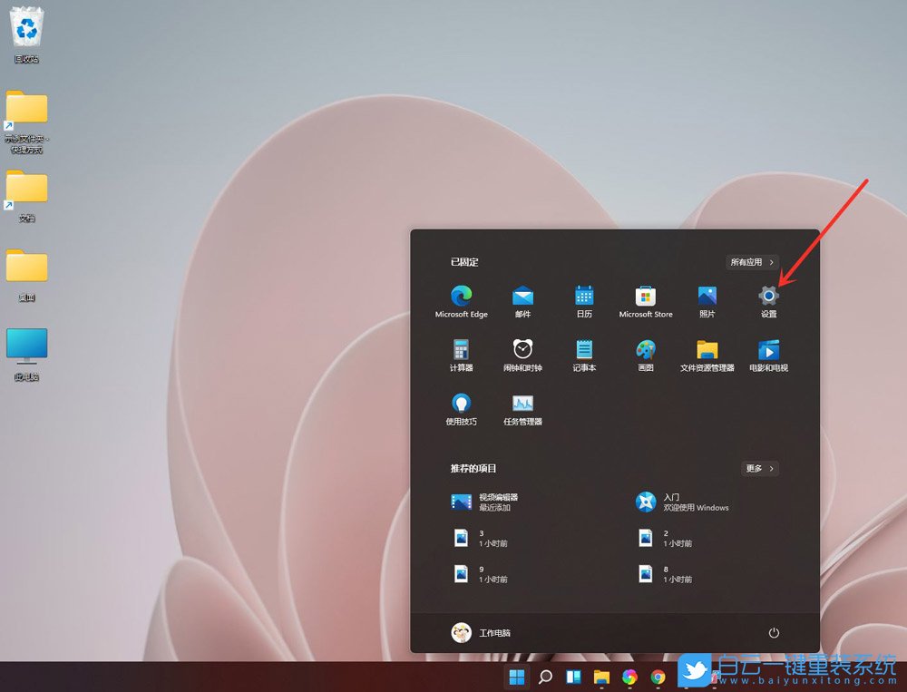
Task: Expand the 所有应用 all apps list
Action: pyautogui.click(x=752, y=262)
